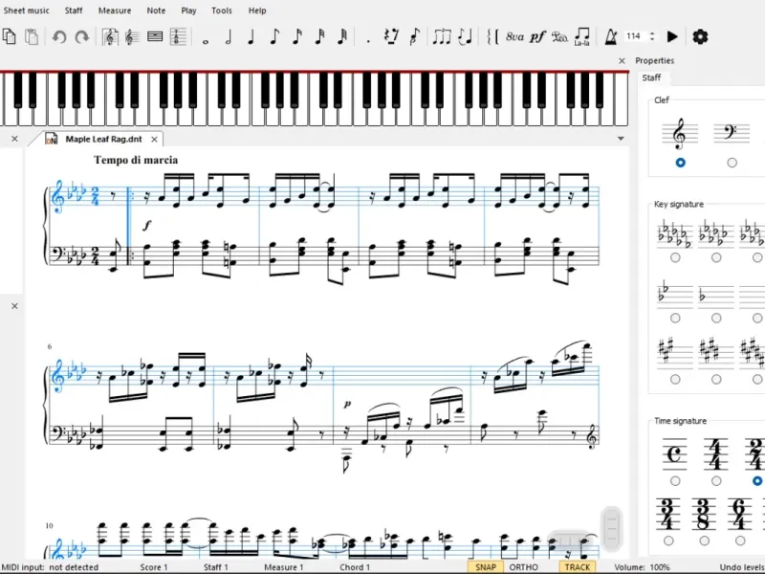
Task: Select the 6/4 time signature radio button
Action: tap(740, 541)
